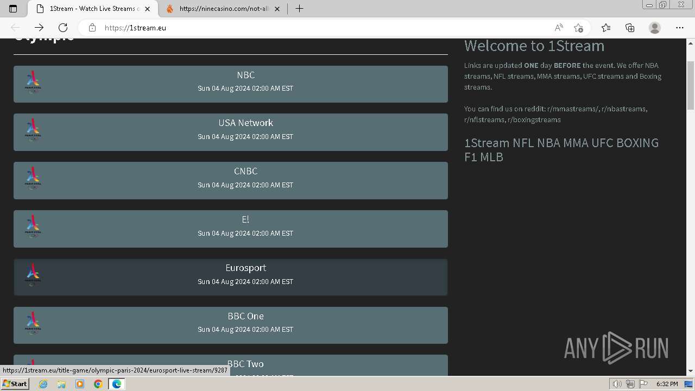Open the Windows Start menu

(x=15, y=384)
